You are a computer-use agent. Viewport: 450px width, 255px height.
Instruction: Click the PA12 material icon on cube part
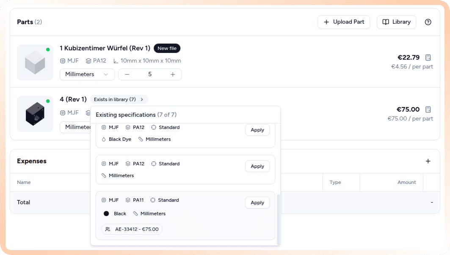click(x=88, y=61)
